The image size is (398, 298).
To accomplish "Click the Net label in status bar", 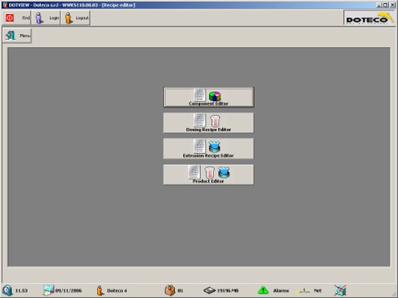I will click(x=318, y=291).
